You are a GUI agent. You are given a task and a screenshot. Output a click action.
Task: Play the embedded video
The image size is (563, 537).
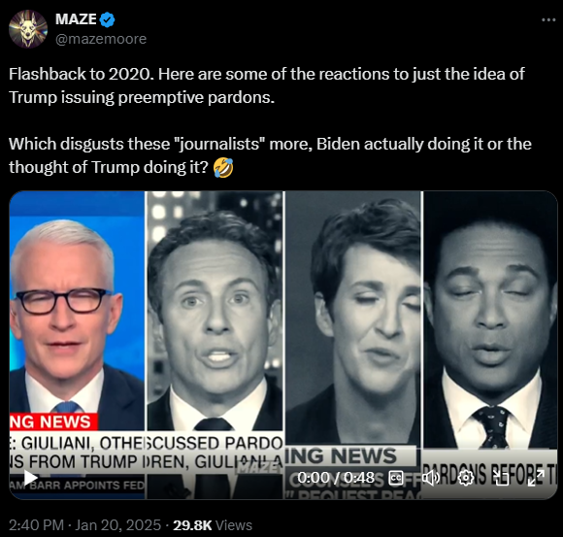(x=30, y=478)
